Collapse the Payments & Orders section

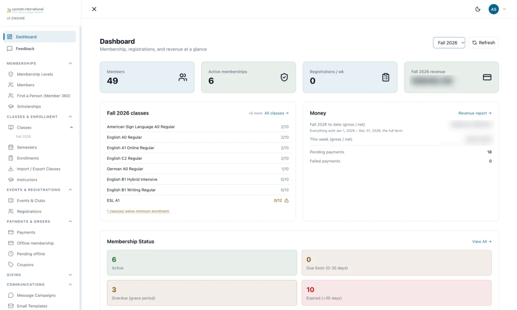tap(70, 222)
